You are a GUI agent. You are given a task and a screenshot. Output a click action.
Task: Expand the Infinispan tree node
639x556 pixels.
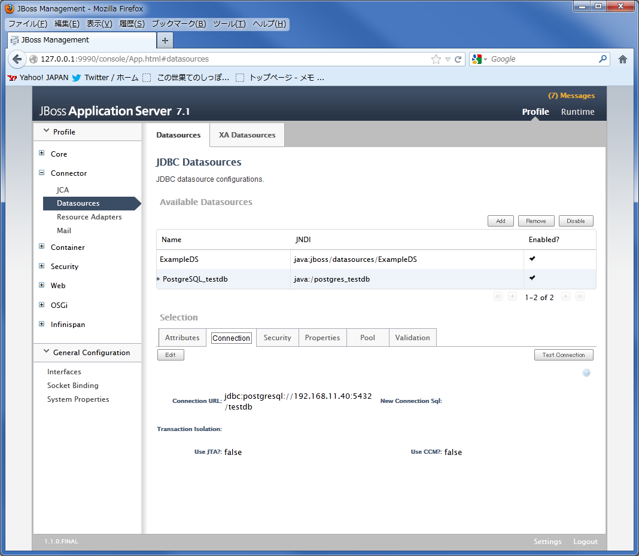(41, 324)
